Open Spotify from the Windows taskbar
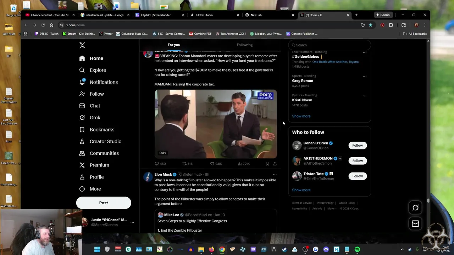 [x=357, y=249]
